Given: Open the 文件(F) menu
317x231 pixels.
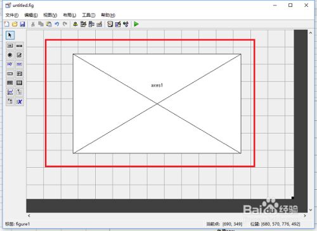Looking at the screenshot, I should 12,15.
